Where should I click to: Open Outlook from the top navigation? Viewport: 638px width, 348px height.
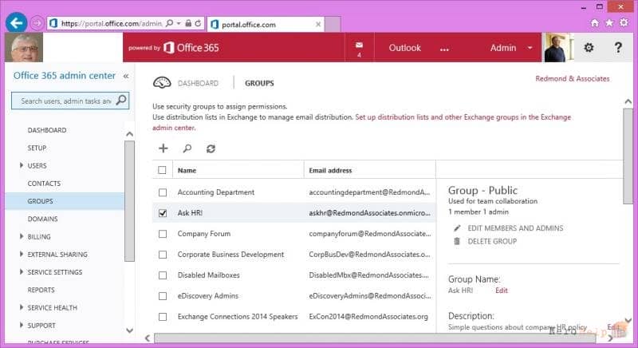pyautogui.click(x=404, y=48)
